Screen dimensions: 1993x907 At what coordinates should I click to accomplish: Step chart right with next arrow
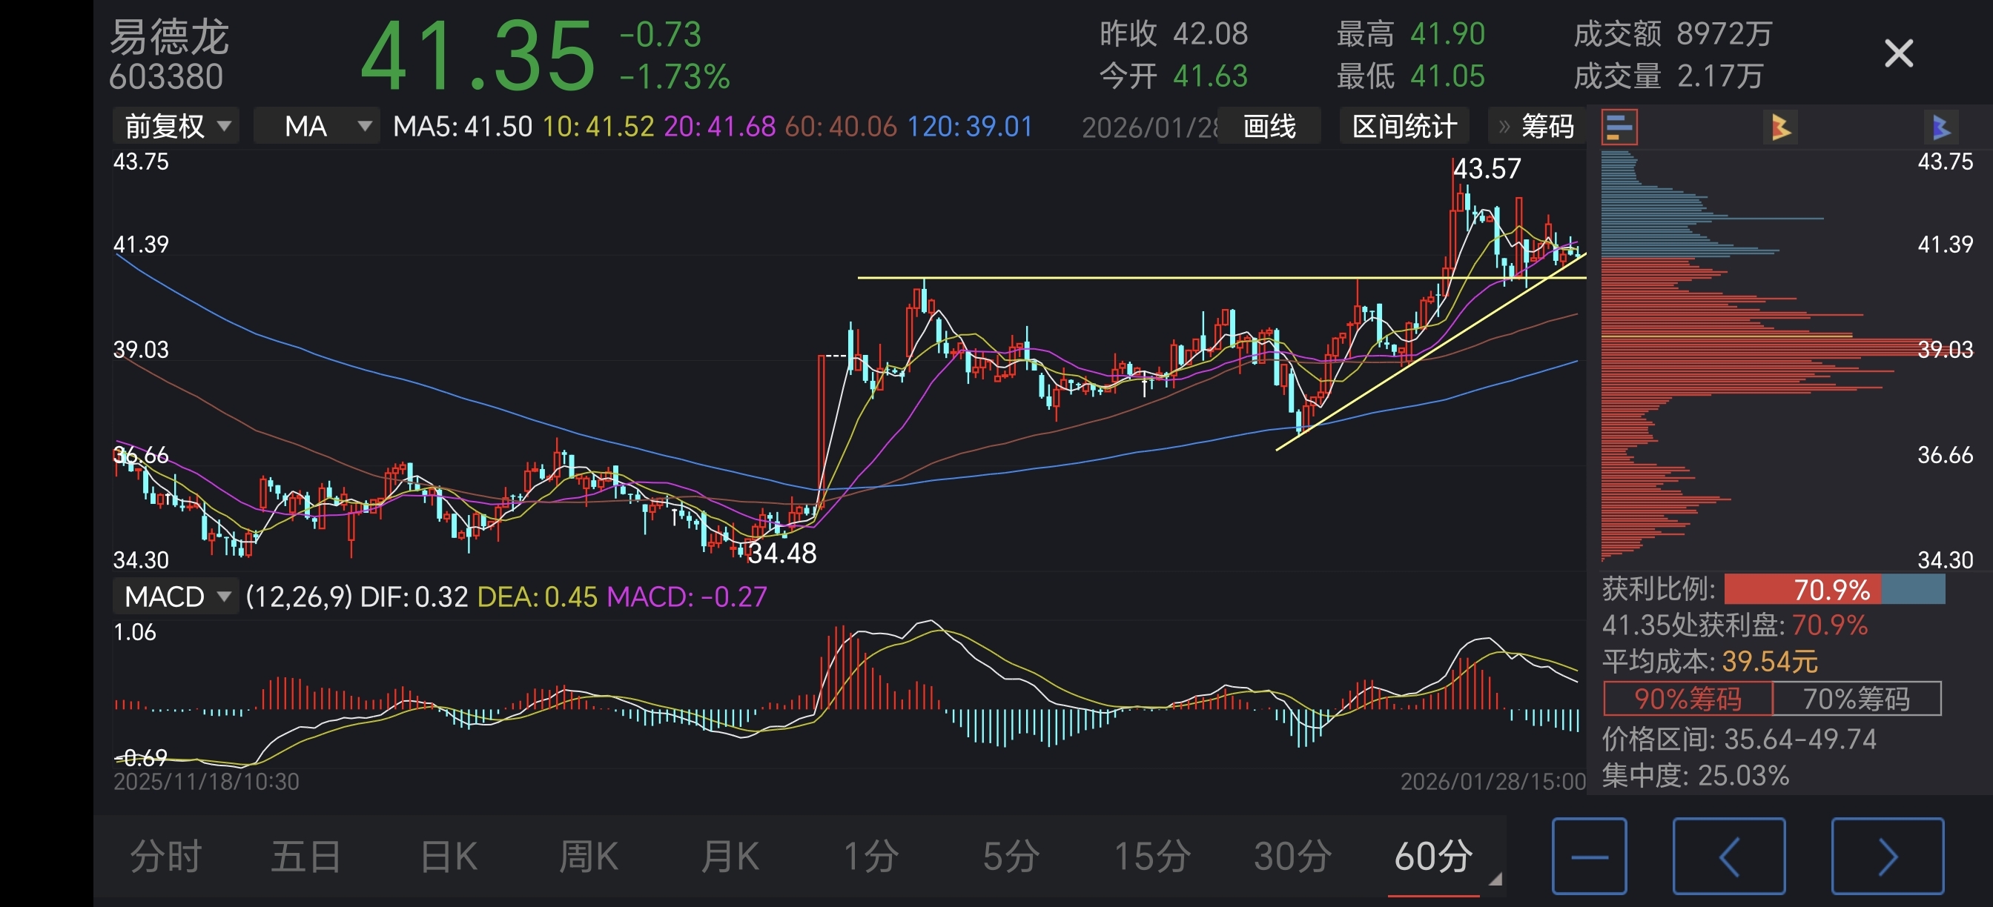pos(1887,855)
